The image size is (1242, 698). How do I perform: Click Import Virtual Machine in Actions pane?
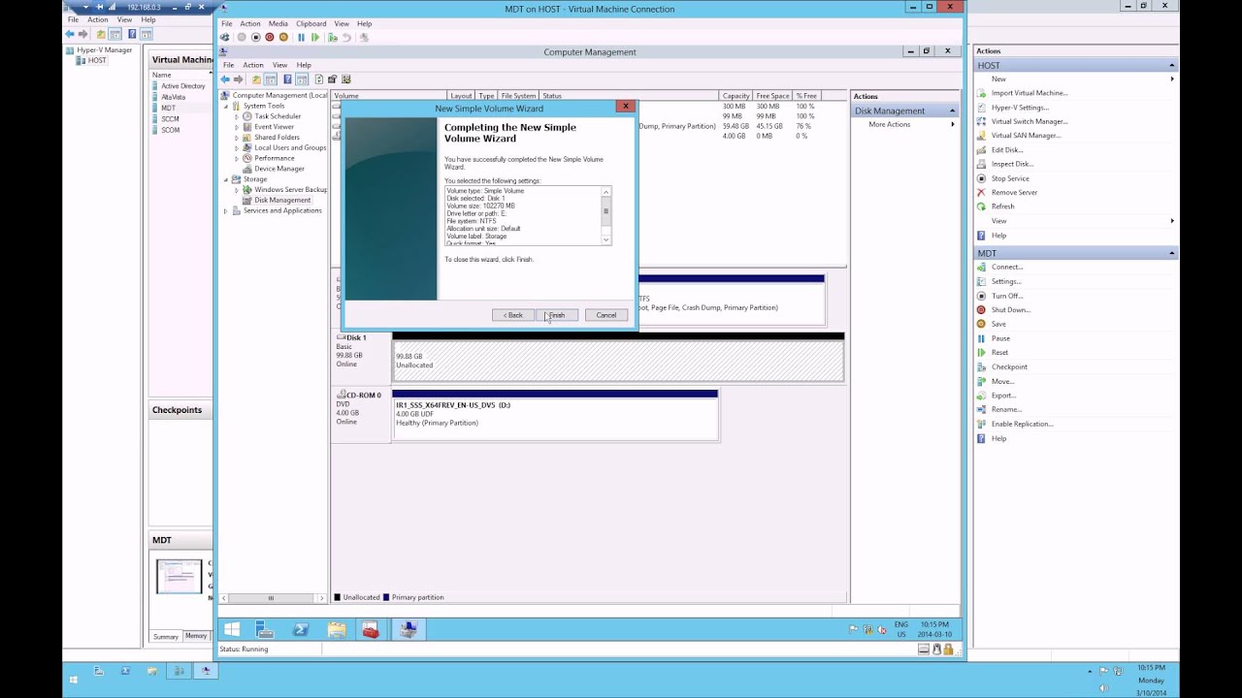coord(1030,93)
